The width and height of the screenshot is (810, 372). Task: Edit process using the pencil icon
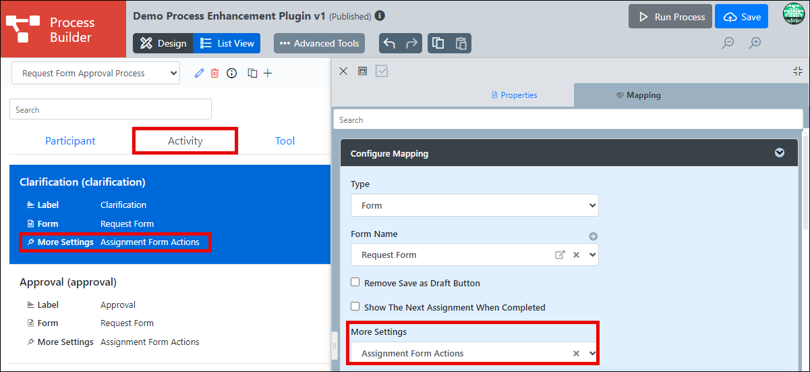click(x=199, y=73)
